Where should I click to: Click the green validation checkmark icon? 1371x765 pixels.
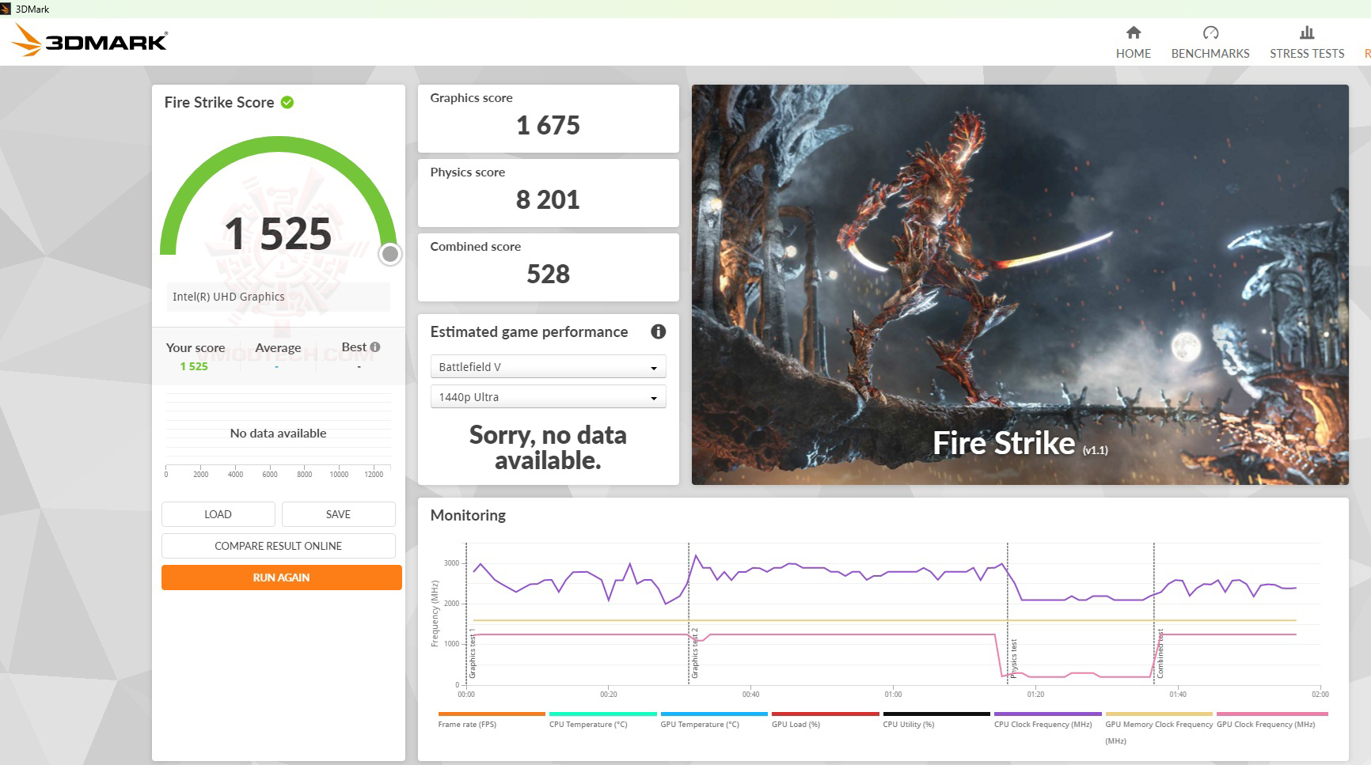tap(287, 102)
